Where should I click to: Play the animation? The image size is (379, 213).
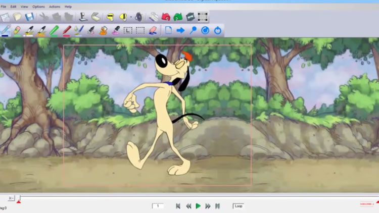(x=198, y=206)
